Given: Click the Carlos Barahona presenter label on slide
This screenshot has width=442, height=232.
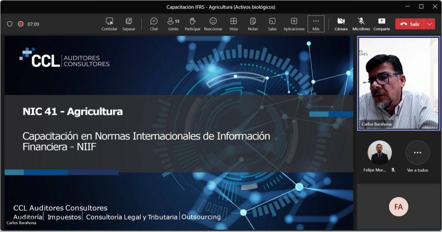Looking at the screenshot, I should [22, 223].
